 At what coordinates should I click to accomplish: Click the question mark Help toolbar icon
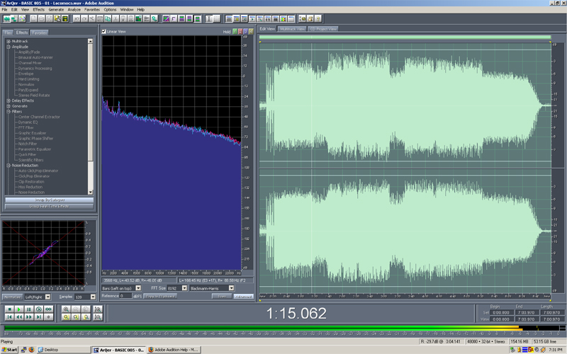318,18
